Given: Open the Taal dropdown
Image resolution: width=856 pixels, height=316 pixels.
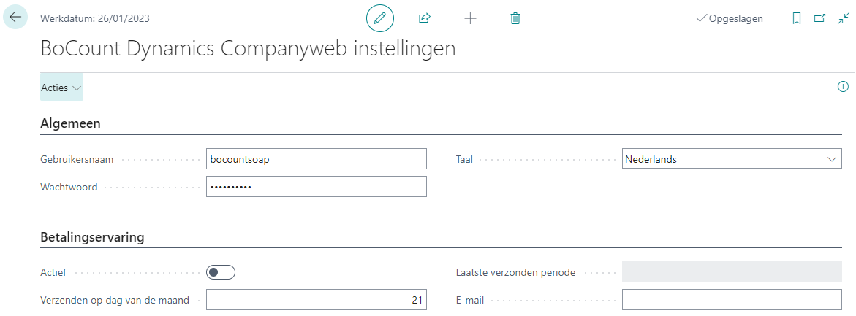Looking at the screenshot, I should pos(732,159).
